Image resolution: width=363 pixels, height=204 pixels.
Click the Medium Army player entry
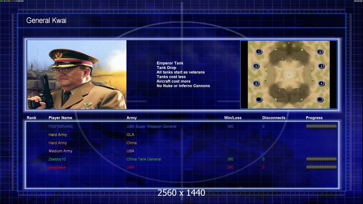60,151
